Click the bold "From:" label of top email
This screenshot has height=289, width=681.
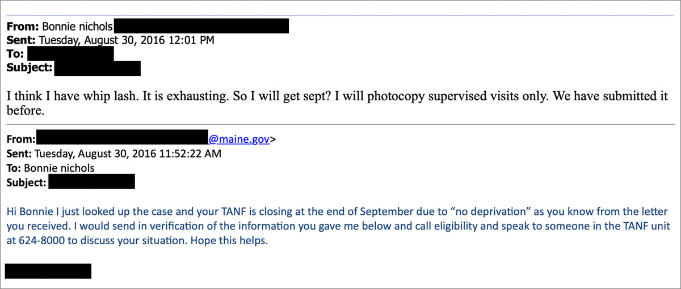(x=22, y=26)
